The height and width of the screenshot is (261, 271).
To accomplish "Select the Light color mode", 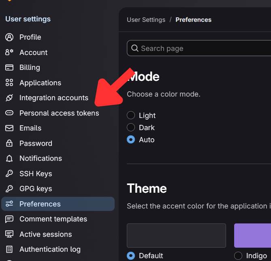I will pos(131,115).
